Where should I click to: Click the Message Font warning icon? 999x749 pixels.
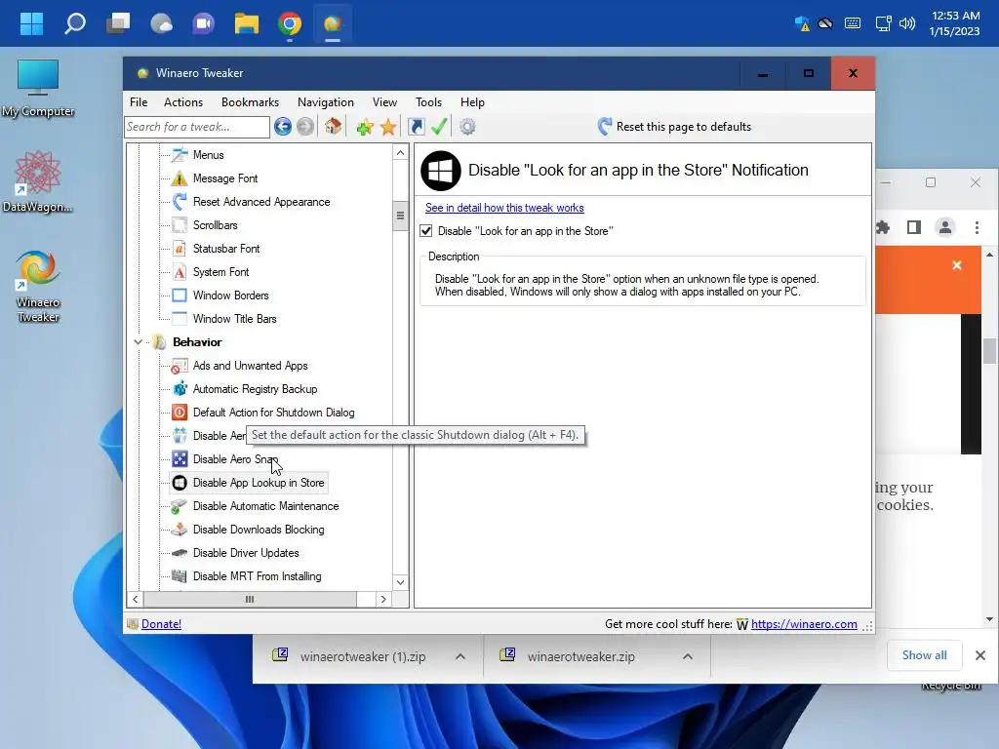(180, 178)
